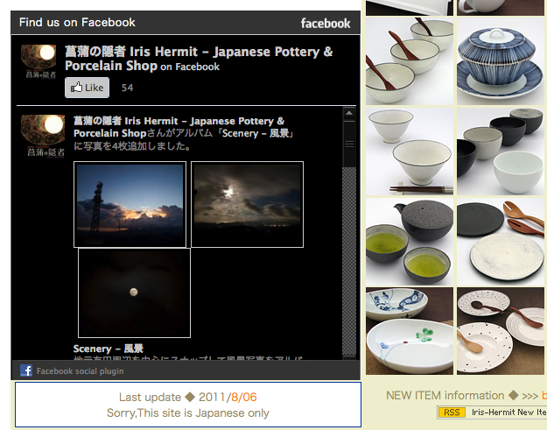The image size is (547, 430).
Task: Open white rice bowls with chopsticks photo
Action: 410,152
